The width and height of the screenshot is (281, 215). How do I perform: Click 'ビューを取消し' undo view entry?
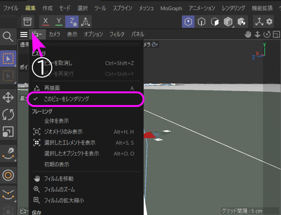[x=58, y=63]
